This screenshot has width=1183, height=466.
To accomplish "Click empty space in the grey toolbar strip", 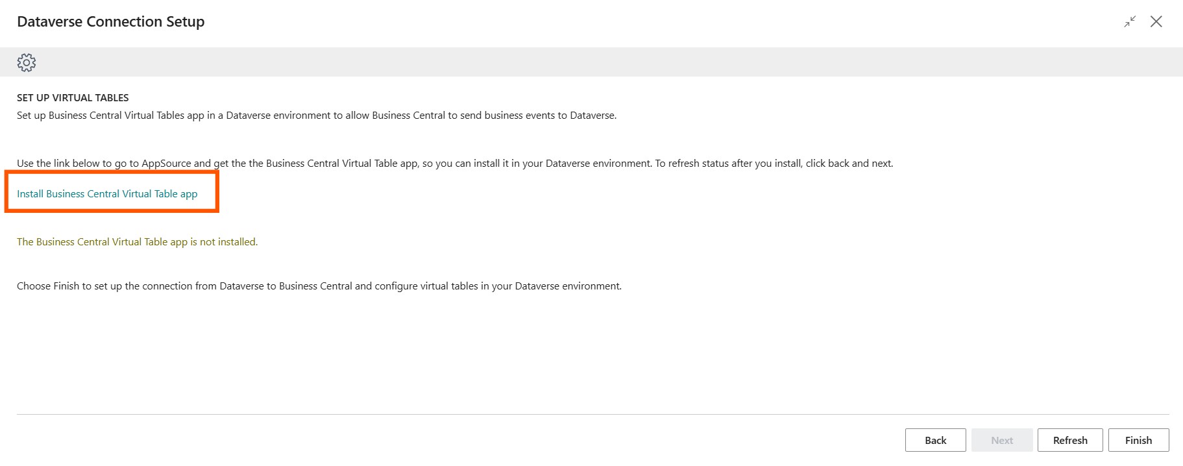I will (x=584, y=62).
